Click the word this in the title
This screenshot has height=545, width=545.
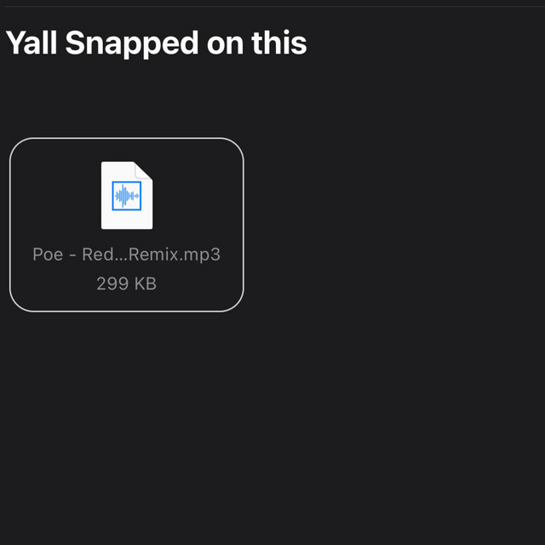point(278,43)
